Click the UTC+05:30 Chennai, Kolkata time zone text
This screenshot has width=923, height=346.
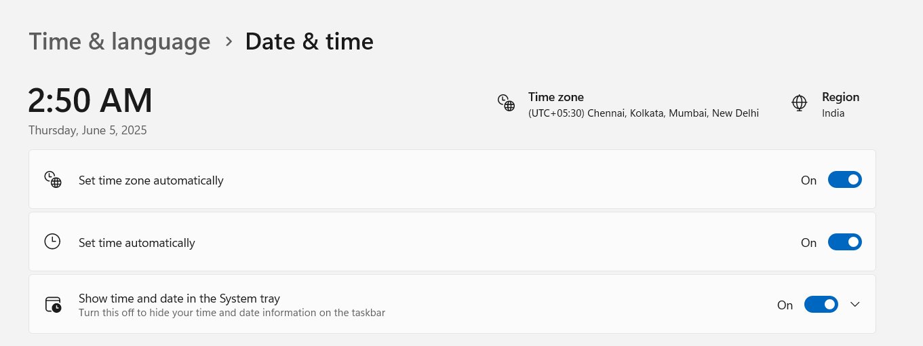tap(643, 113)
